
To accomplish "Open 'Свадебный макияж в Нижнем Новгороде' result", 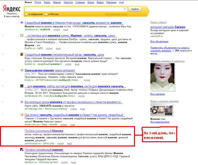I will (74, 23).
